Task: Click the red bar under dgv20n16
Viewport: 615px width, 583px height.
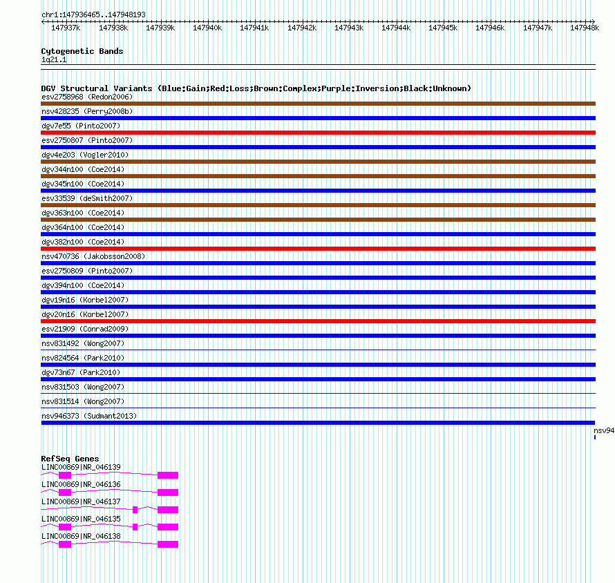Action: [x=318, y=321]
